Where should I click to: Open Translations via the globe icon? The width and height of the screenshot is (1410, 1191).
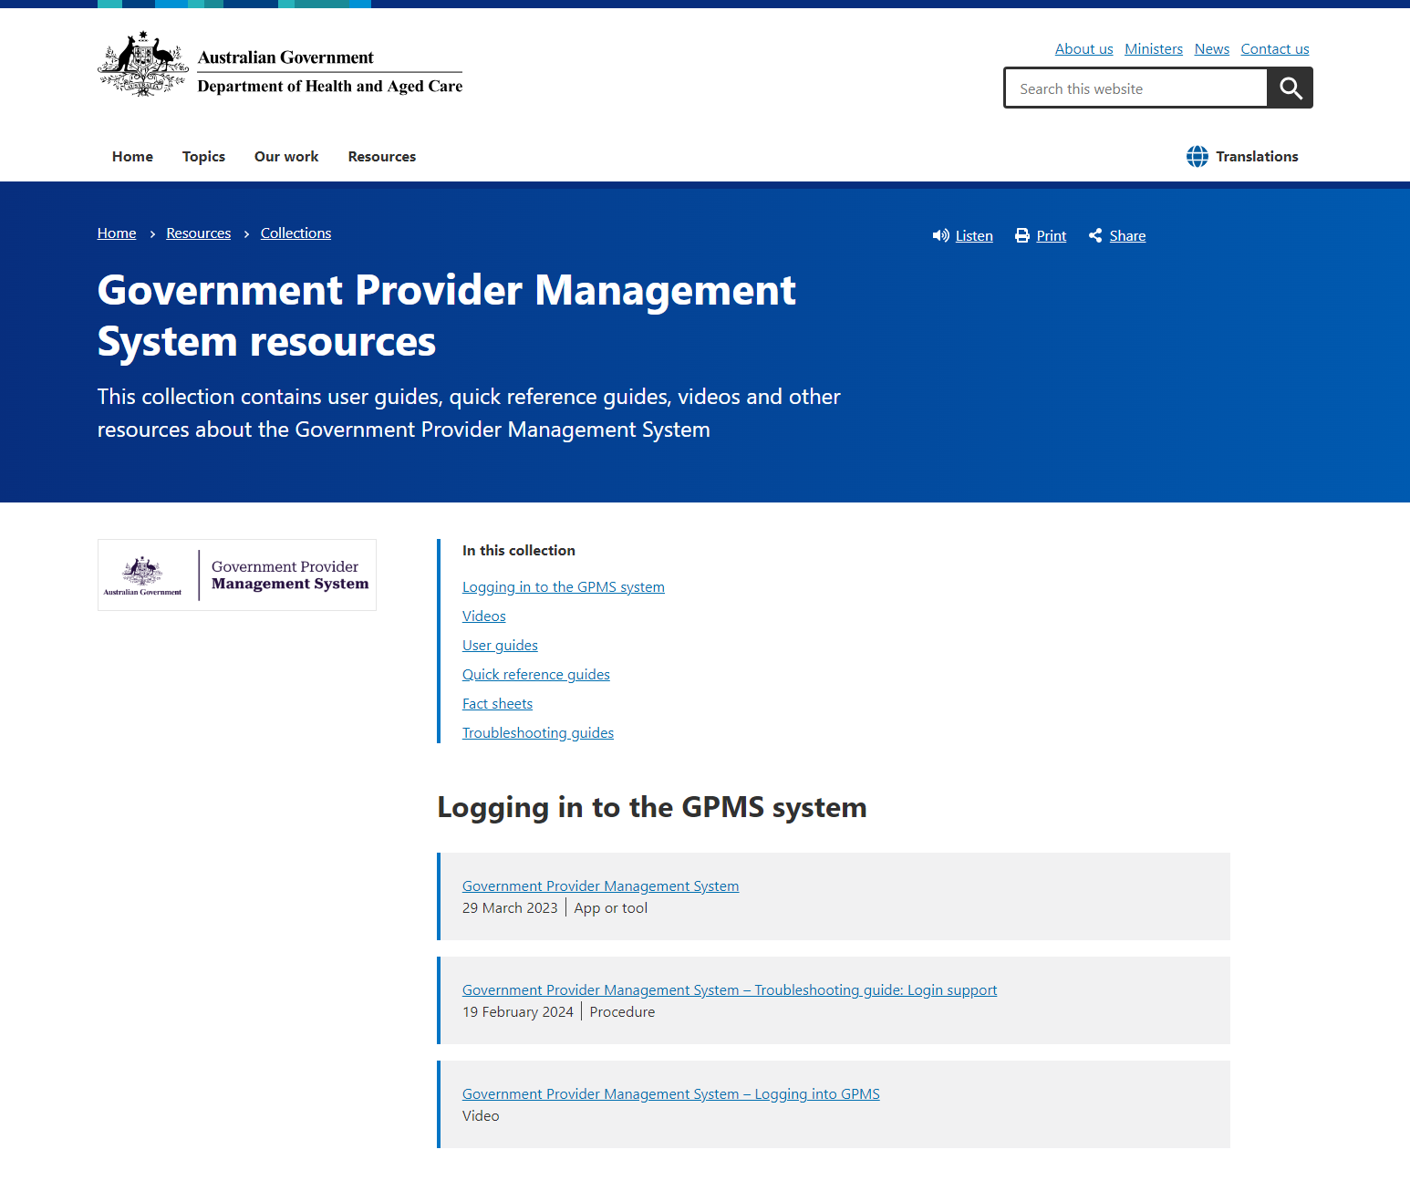point(1197,156)
